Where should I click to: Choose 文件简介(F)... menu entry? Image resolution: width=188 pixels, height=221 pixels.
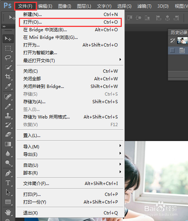coord(71,183)
